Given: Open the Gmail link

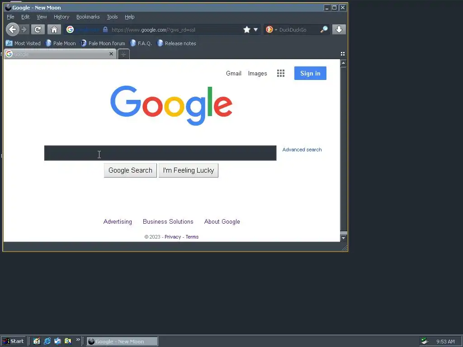Looking at the screenshot, I should pos(234,73).
